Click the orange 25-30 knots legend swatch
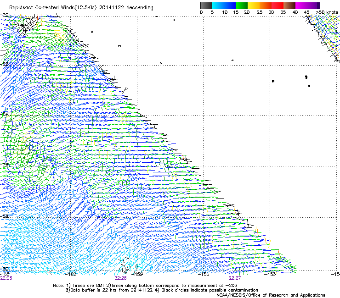Screen dimensions: 340x298 coord(266,6)
